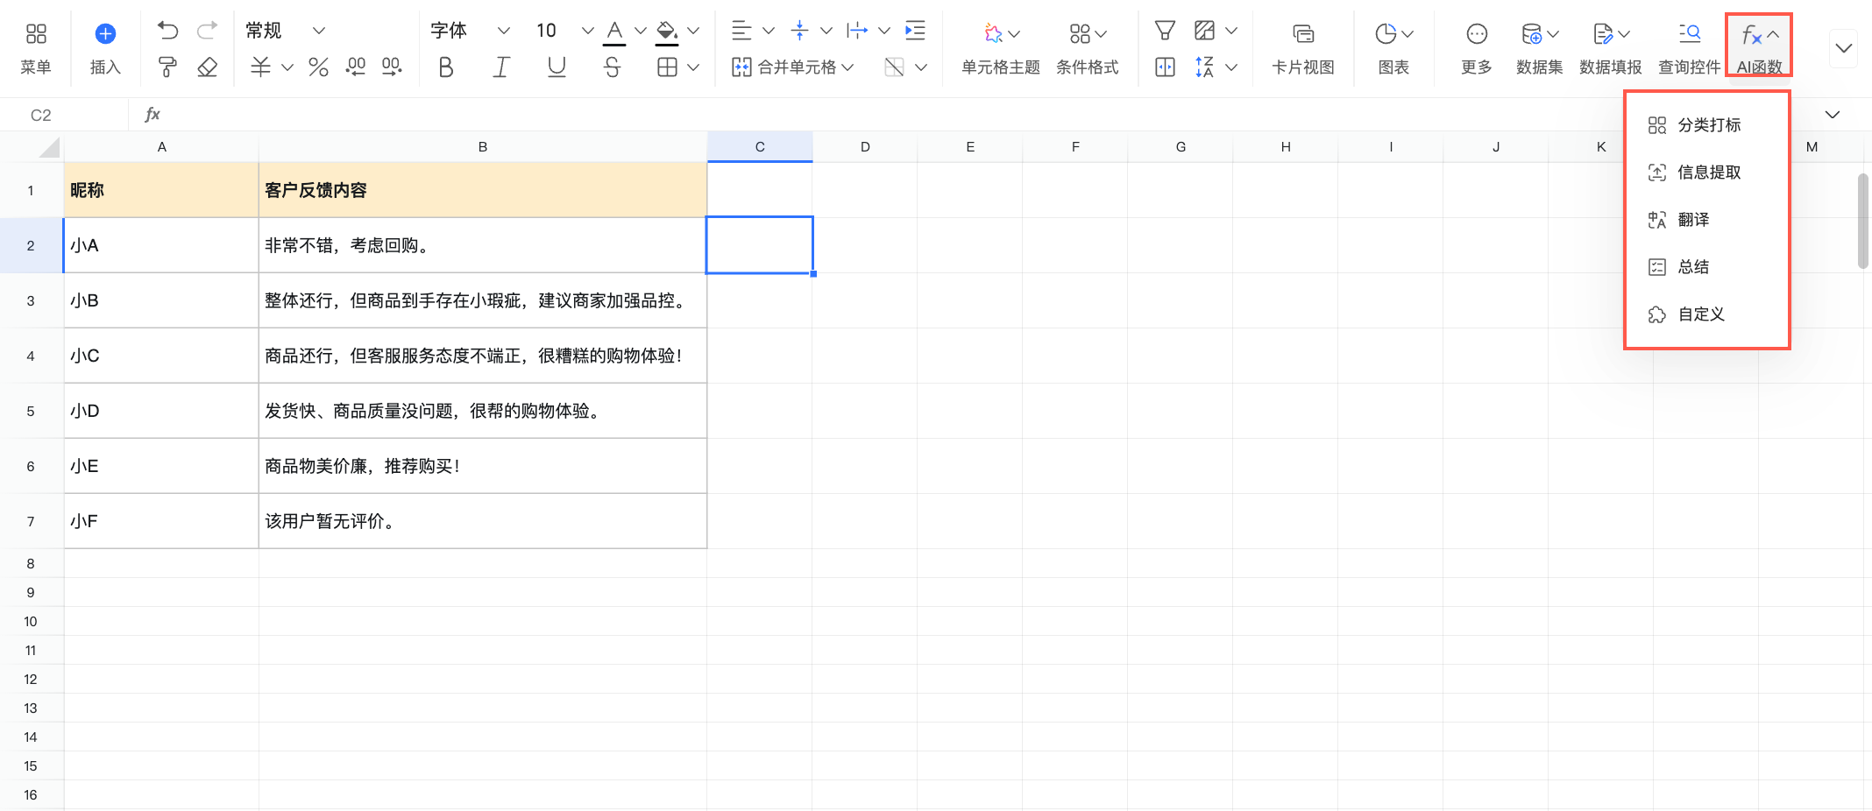The width and height of the screenshot is (1872, 811).
Task: Toggle strikethrough formatting
Action: tap(613, 67)
